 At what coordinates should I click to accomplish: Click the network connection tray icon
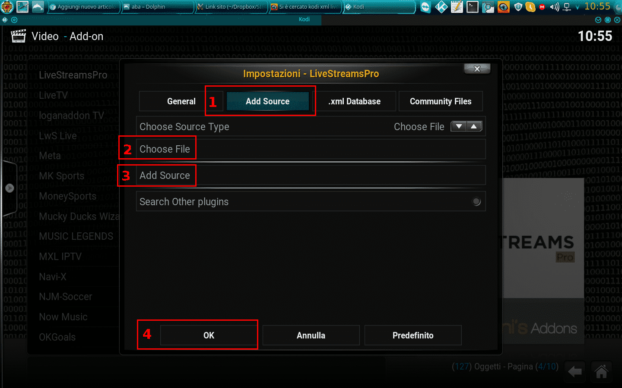point(567,7)
